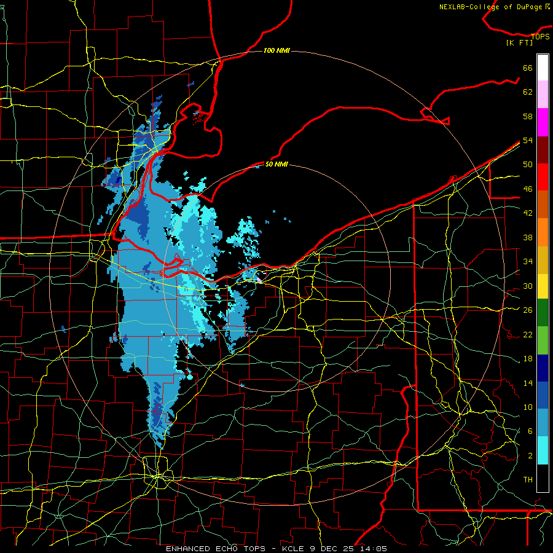Viewport: 553px width, 553px height.
Task: Click the 'ENHANCED ECHO TOPS' product title
Action: point(216,549)
